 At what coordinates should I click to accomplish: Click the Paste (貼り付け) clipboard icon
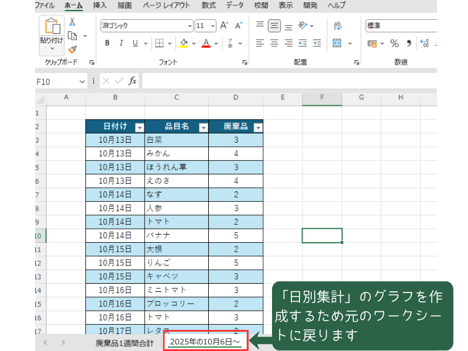click(53, 27)
